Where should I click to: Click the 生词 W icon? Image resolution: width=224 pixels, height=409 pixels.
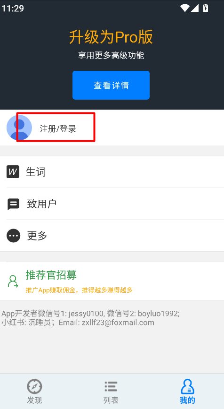tap(13, 172)
